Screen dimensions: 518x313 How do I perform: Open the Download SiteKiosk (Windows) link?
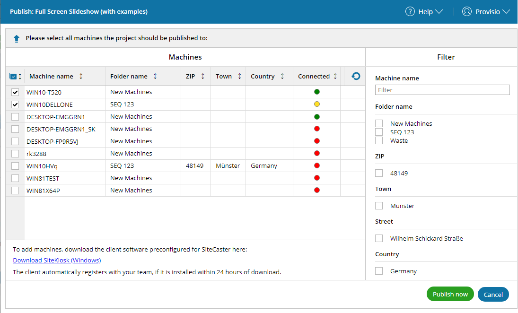[x=57, y=260]
